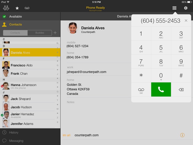
Task: Add a new contact with plus icon
Action: [55, 33]
